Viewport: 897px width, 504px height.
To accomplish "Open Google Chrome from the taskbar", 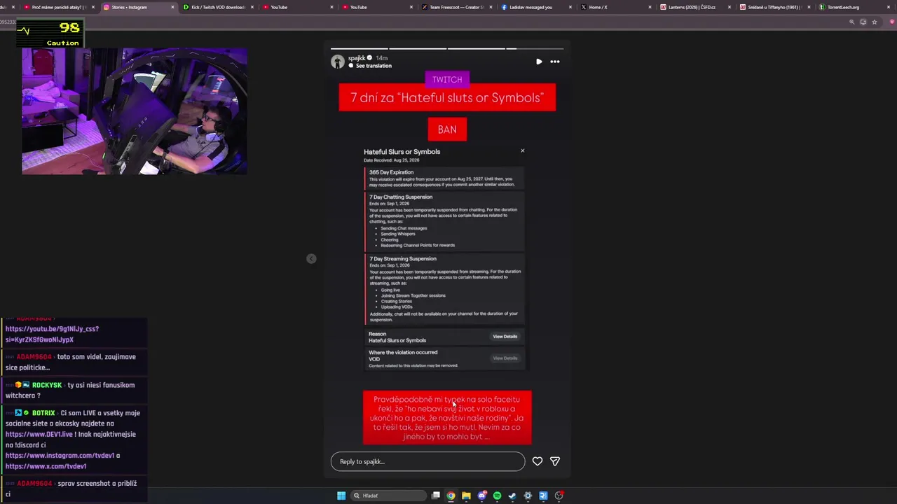I will pyautogui.click(x=451, y=496).
